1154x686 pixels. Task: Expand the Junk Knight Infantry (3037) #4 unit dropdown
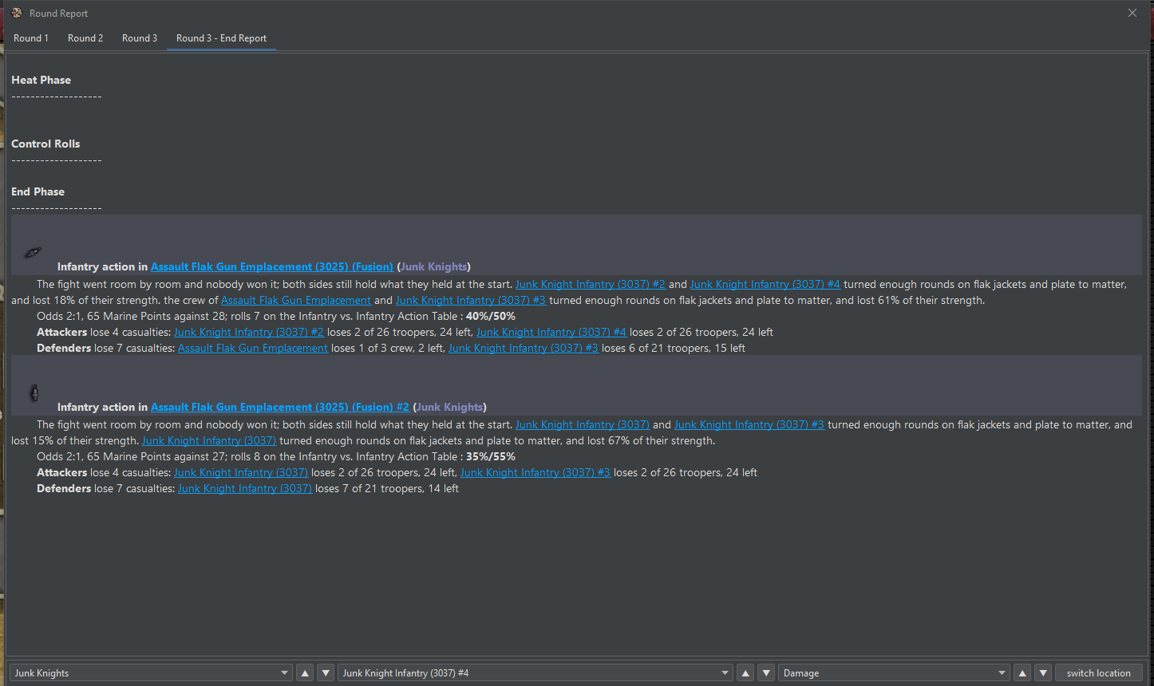click(x=536, y=673)
